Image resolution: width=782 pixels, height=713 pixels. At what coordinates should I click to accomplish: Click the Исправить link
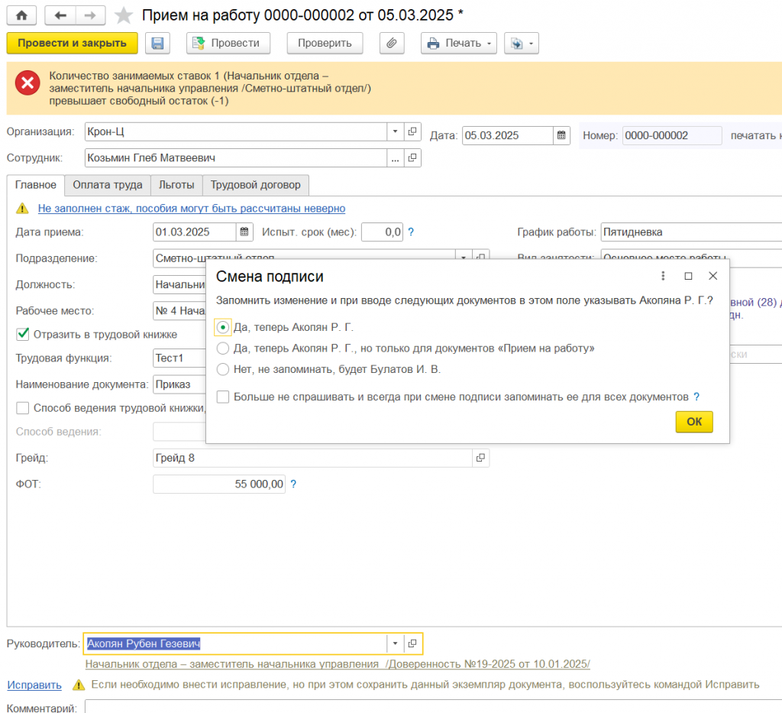point(34,685)
